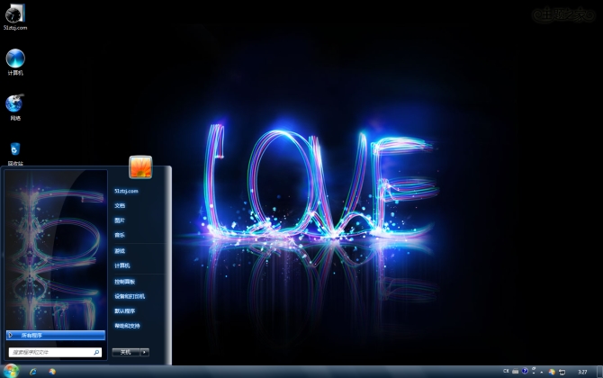Open the 51ztzj.com desktop shortcut icon

[x=15, y=16]
